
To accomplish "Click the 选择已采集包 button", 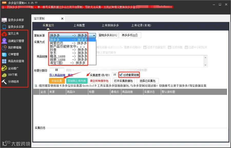I will click(x=148, y=81).
